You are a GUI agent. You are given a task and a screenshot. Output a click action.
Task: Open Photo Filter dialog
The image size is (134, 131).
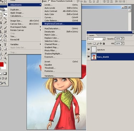[x=61, y=50]
